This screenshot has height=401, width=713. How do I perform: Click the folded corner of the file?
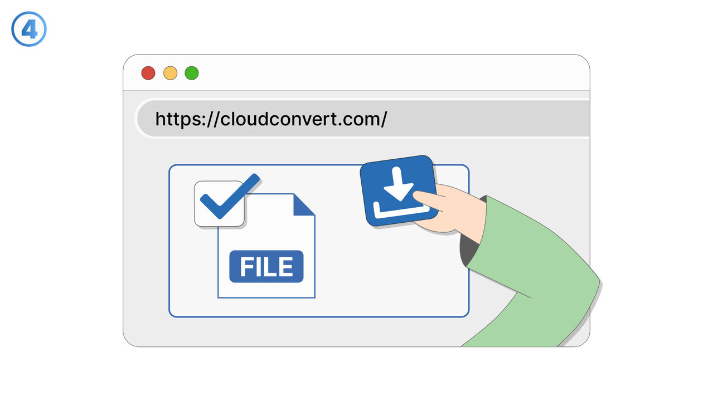[x=304, y=204]
